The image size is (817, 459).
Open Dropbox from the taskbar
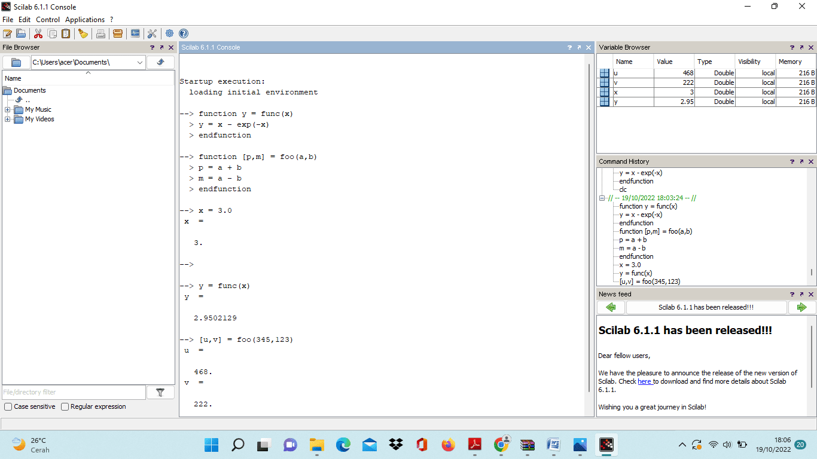(395, 445)
